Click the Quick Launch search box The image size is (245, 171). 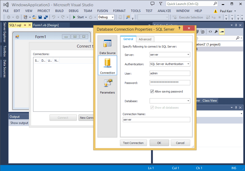point(192,4)
